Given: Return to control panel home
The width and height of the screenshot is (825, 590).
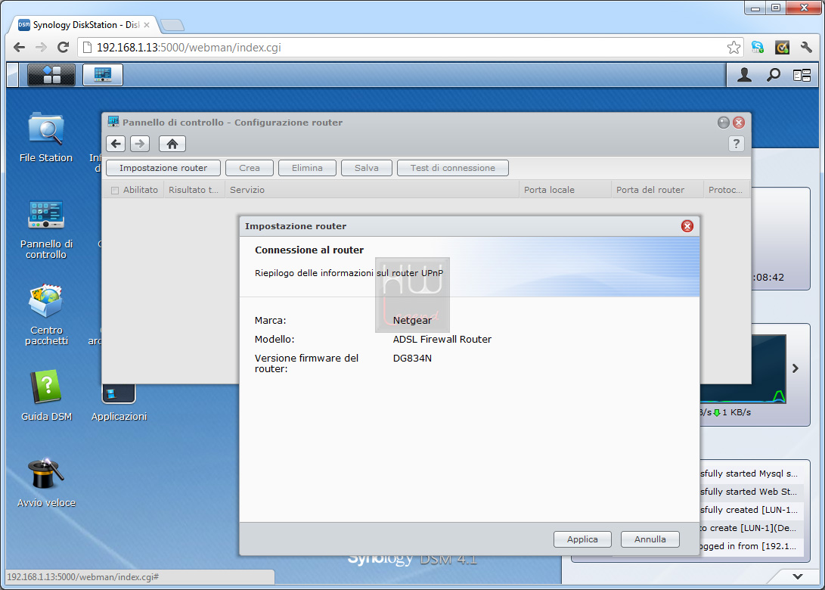Looking at the screenshot, I should (172, 144).
